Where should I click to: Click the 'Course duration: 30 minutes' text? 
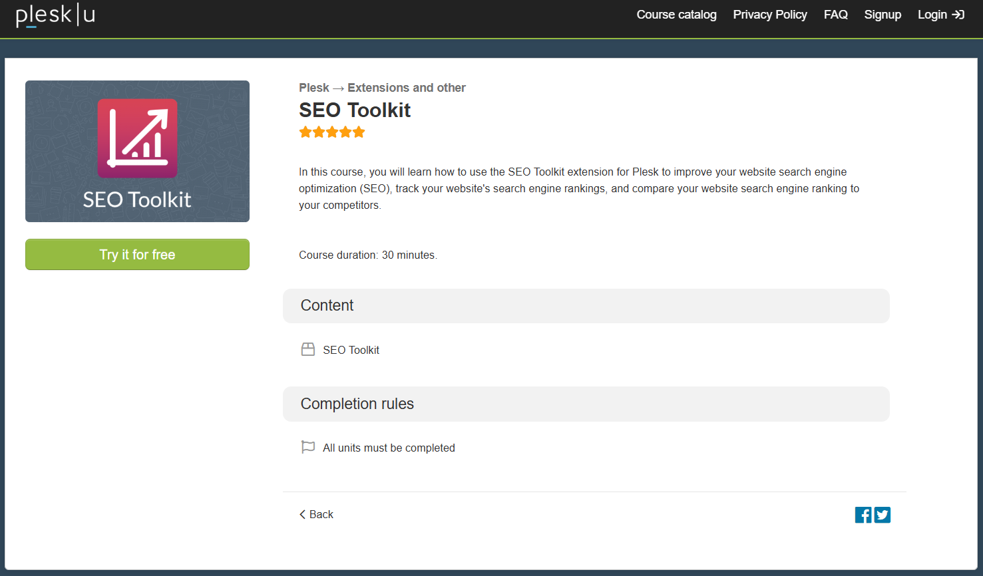[368, 255]
